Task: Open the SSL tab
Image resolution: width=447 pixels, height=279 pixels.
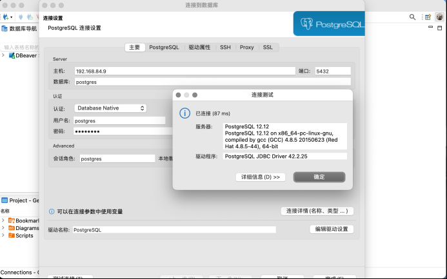Action: [x=268, y=47]
